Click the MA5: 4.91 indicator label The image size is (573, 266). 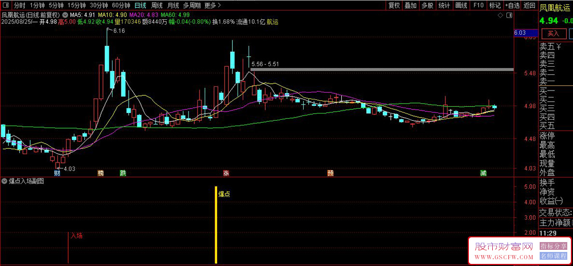pos(83,15)
